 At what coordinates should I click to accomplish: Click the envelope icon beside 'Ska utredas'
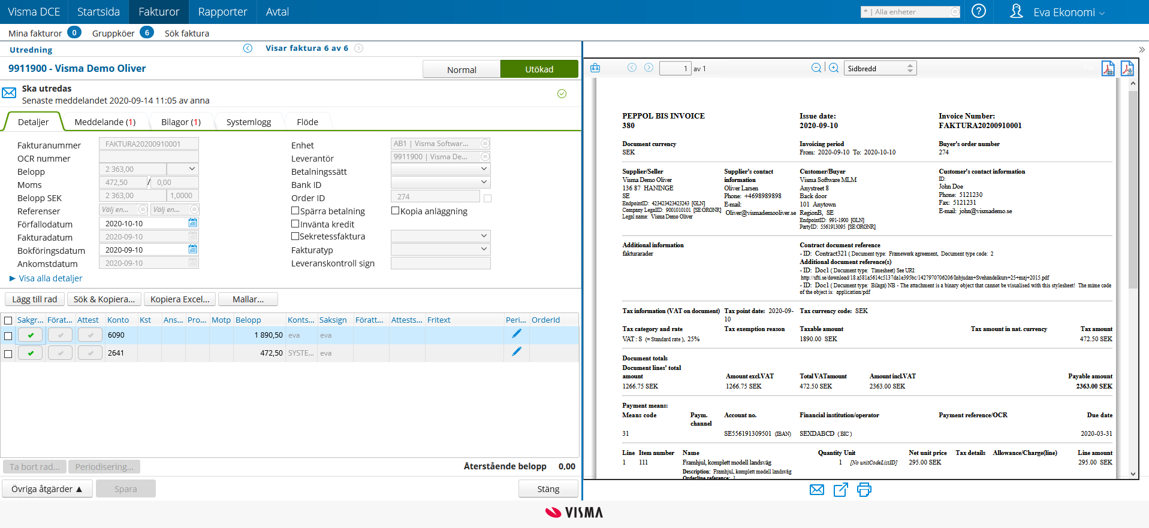point(9,93)
